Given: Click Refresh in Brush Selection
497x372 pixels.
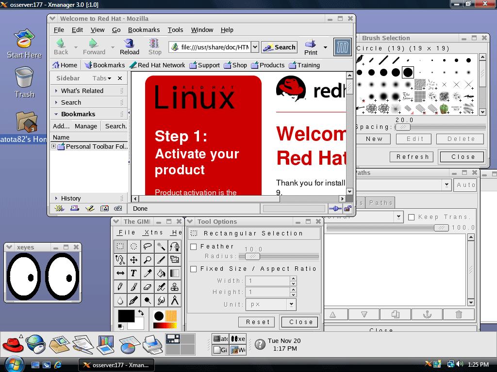Looking at the screenshot, I should pos(412,157).
